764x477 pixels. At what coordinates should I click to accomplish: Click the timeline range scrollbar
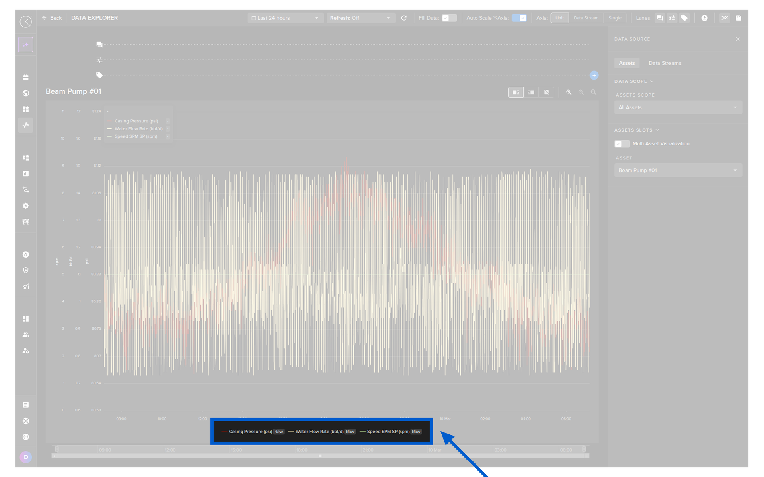point(320,456)
